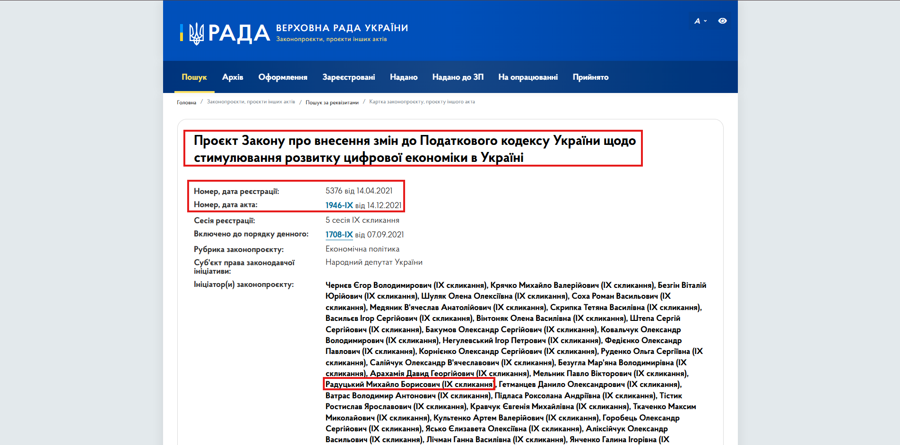The width and height of the screenshot is (900, 445).
Task: Click Народний депутат України value
Action: click(374, 262)
